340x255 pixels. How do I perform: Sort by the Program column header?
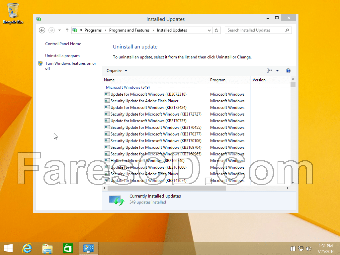coord(229,80)
